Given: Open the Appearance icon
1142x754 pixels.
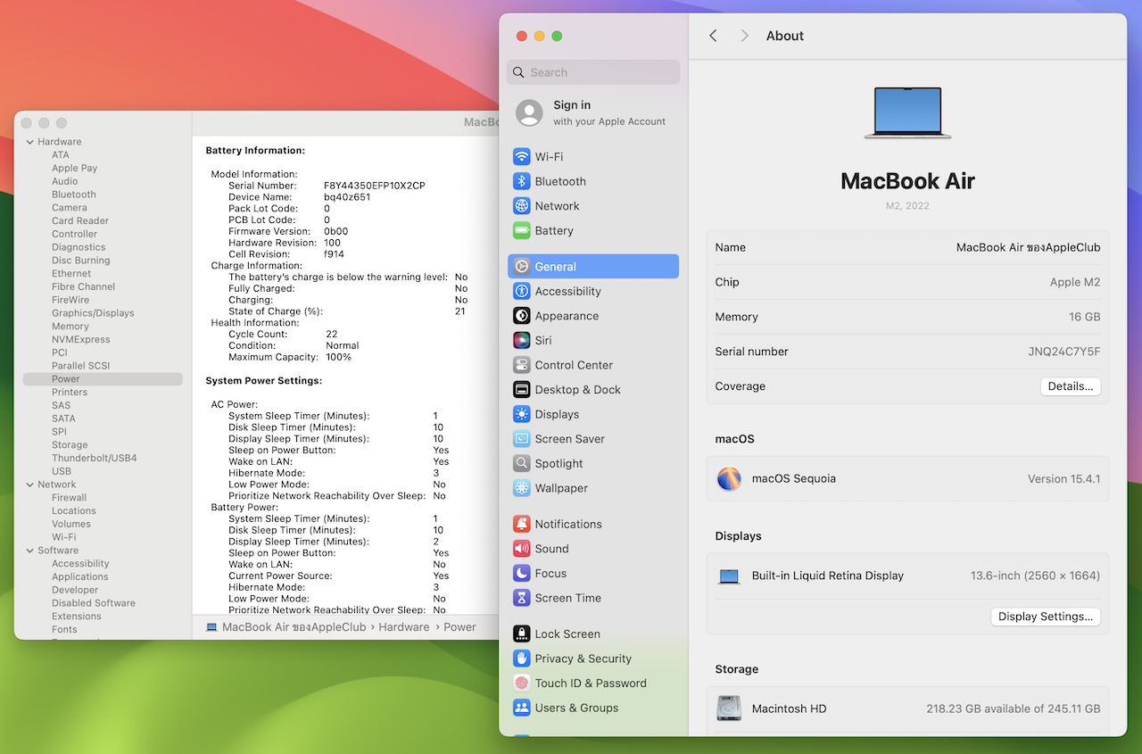Looking at the screenshot, I should (x=522, y=316).
